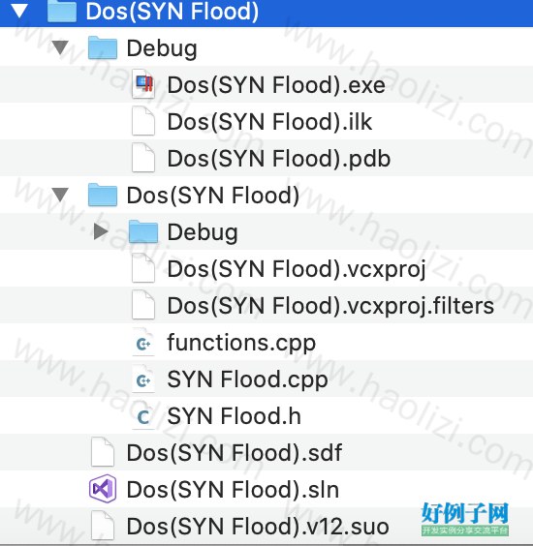Screen dimensions: 533x546
Task: Expand the inner Debug folder triangle
Action: pos(101,231)
